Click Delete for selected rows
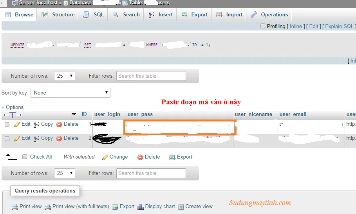356x214 pixels. [149, 157]
